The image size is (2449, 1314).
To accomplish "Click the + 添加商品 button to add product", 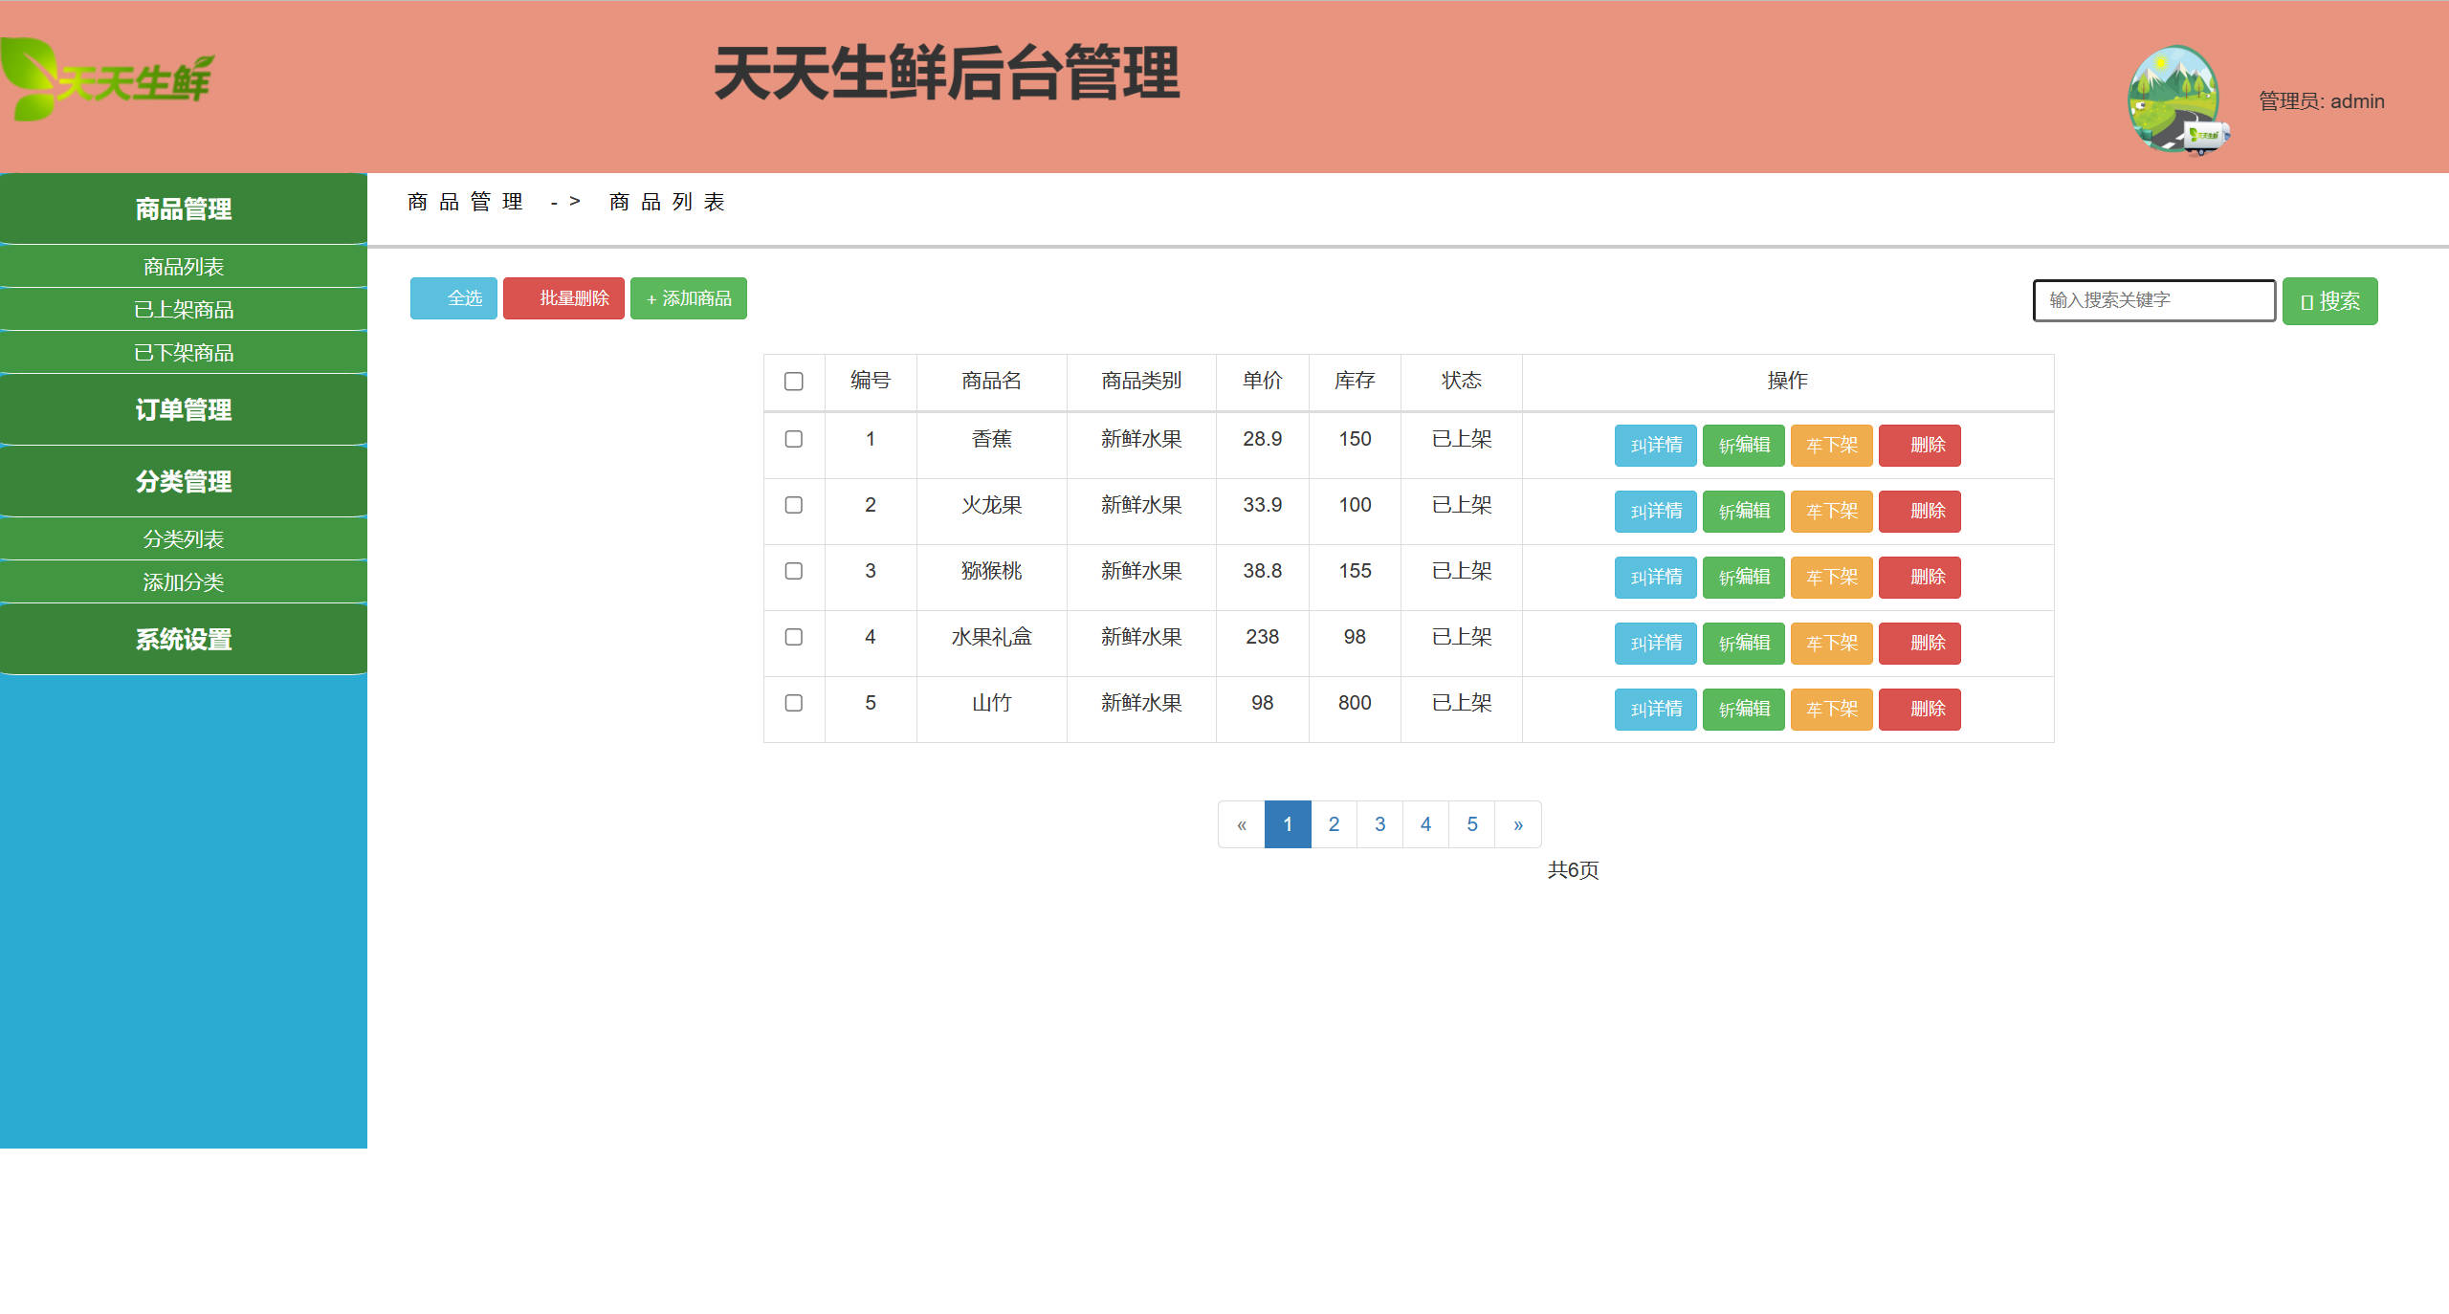I will click(688, 298).
